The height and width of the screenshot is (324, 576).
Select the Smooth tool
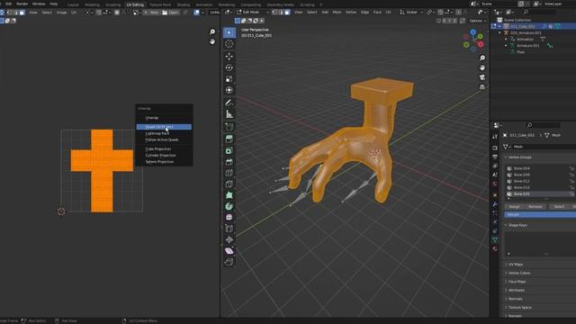(x=229, y=218)
